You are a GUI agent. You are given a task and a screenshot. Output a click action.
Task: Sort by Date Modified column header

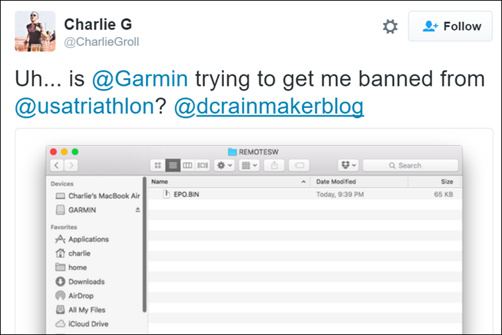[x=359, y=182]
